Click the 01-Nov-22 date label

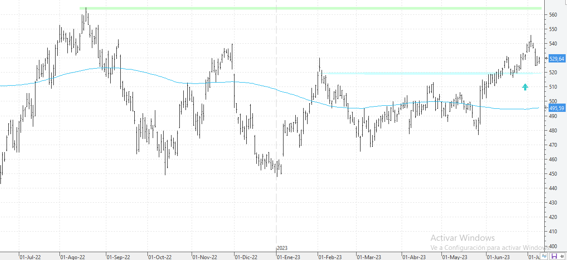pyautogui.click(x=205, y=257)
